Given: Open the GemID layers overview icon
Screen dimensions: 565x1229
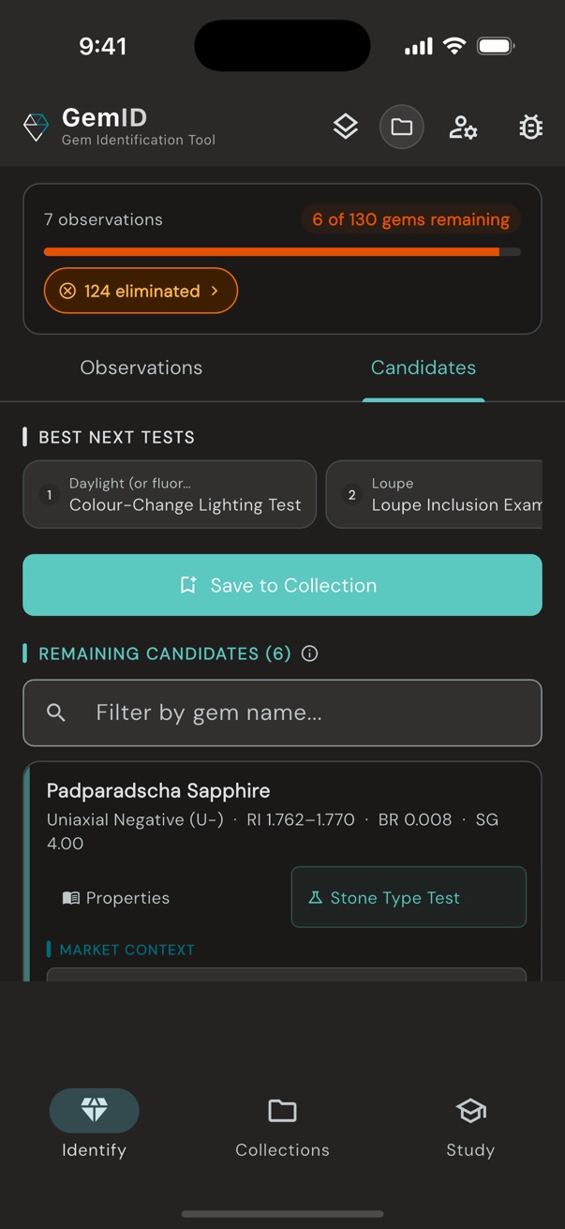Looking at the screenshot, I should (x=345, y=126).
